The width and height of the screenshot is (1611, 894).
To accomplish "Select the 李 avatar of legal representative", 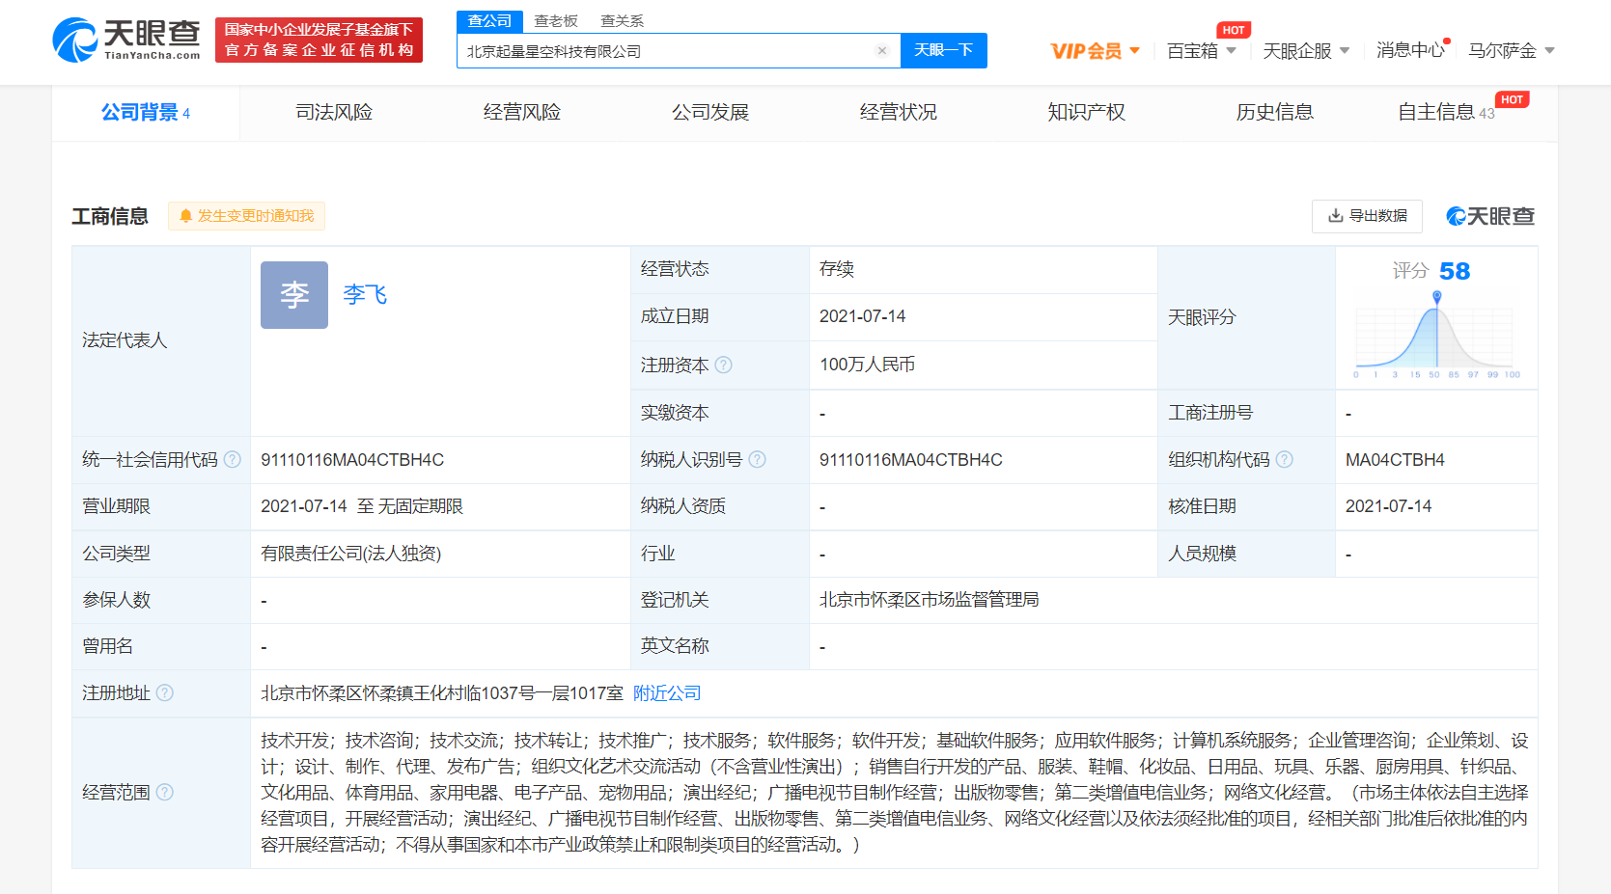I will pos(294,295).
